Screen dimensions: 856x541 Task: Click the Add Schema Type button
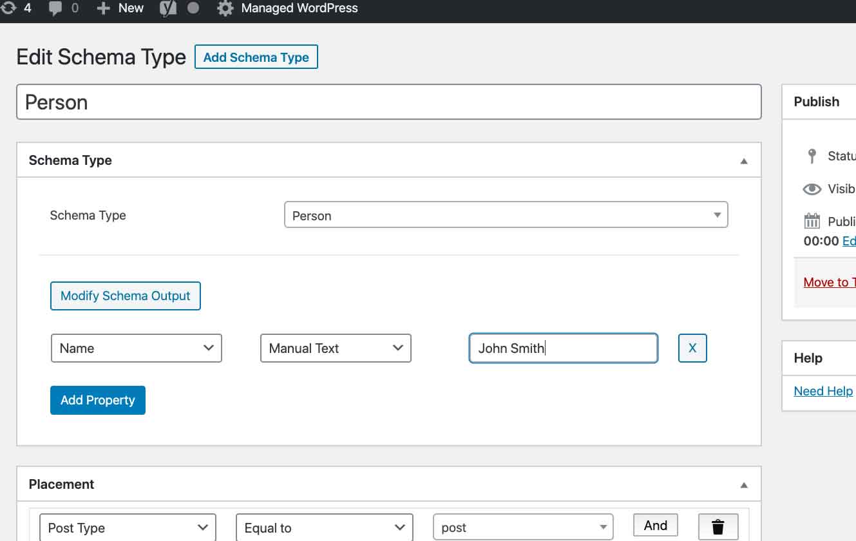[x=256, y=57]
